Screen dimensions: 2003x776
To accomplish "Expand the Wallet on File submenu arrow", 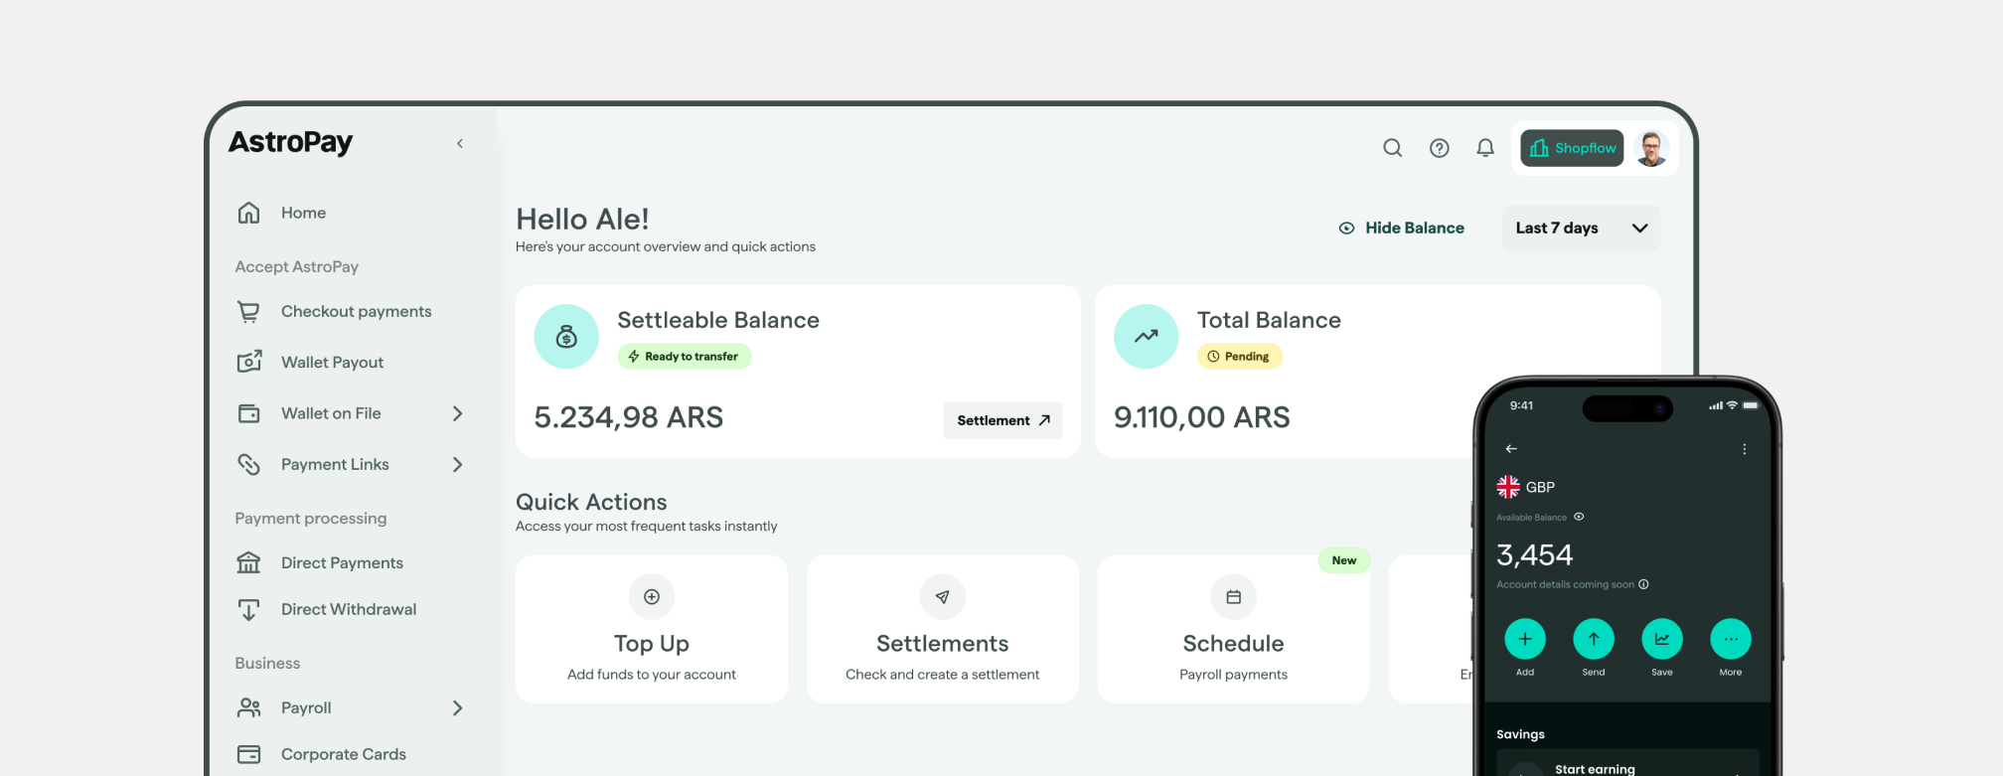I will coord(458,413).
